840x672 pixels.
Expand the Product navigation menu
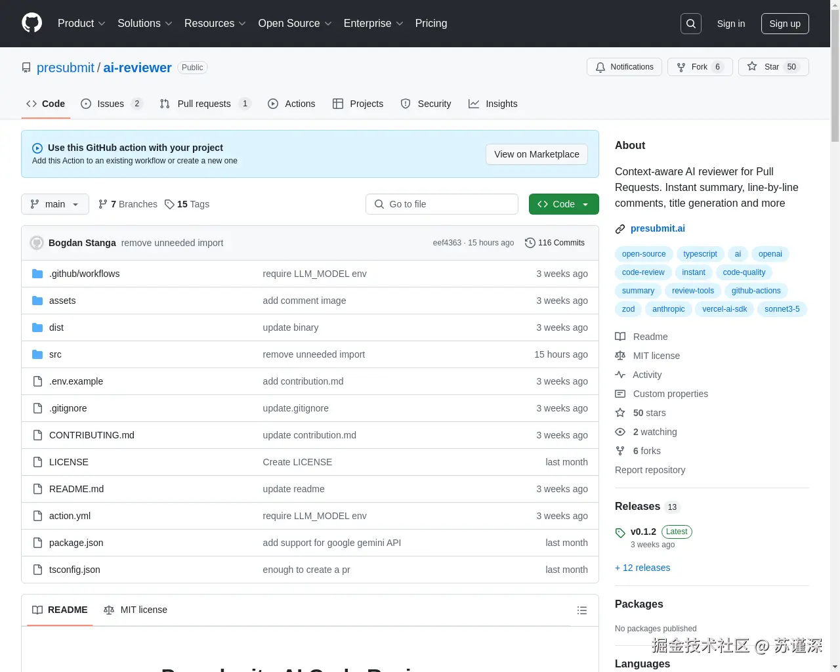(81, 24)
